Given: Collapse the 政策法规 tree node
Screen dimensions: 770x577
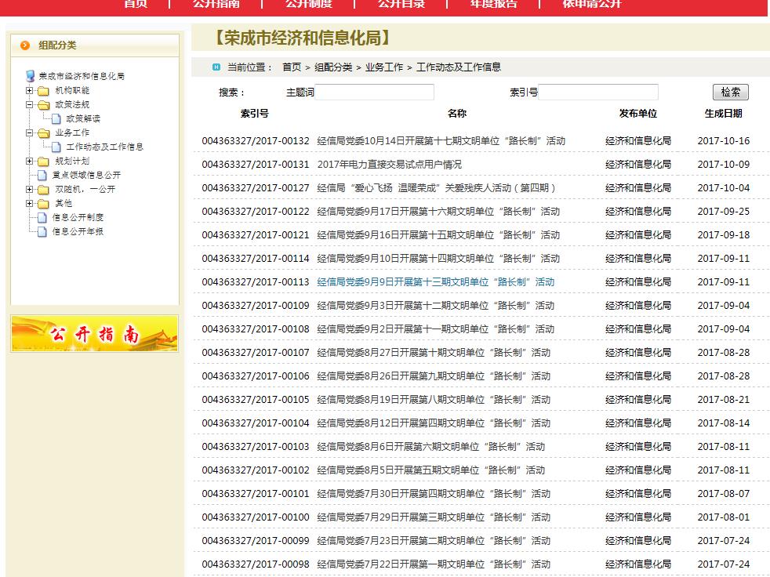Looking at the screenshot, I should click(30, 105).
